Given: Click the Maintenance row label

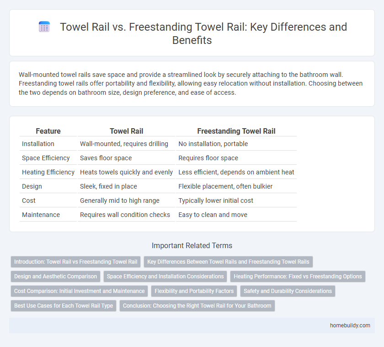Looking at the screenshot, I should (x=41, y=215).
